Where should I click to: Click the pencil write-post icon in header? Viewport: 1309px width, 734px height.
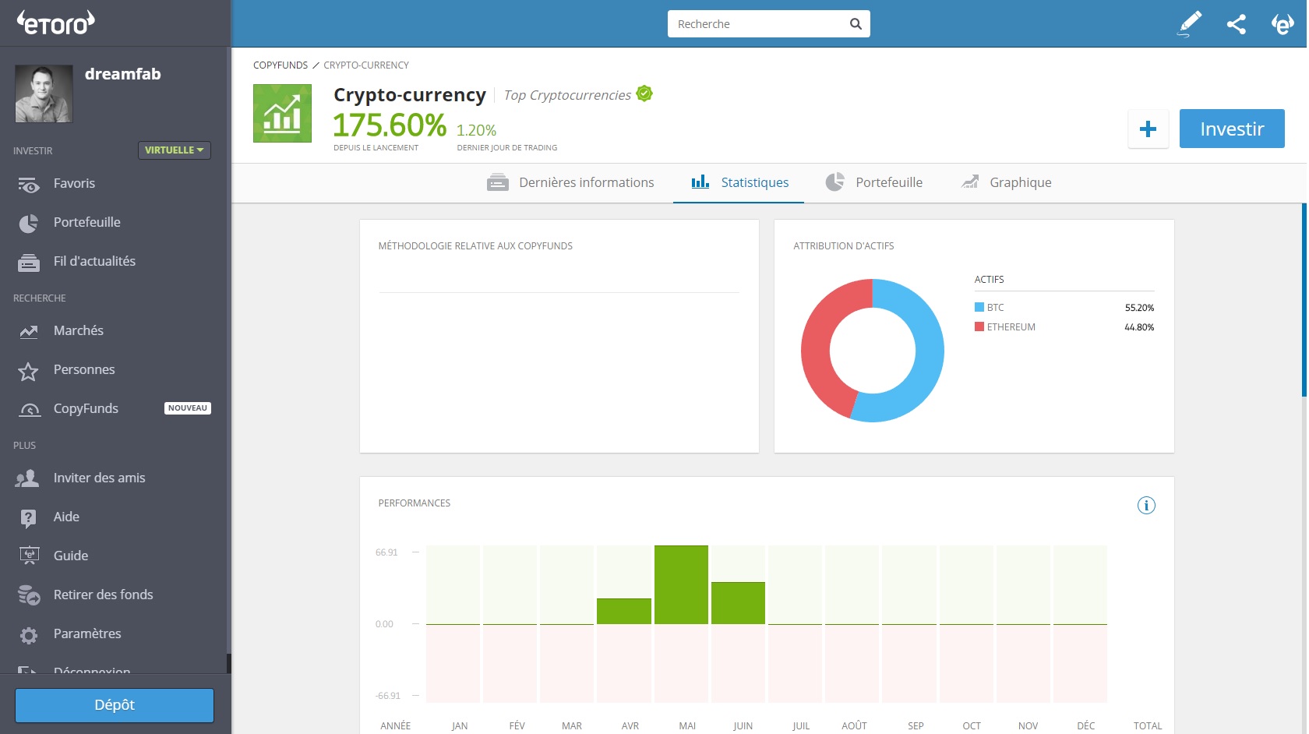point(1190,24)
